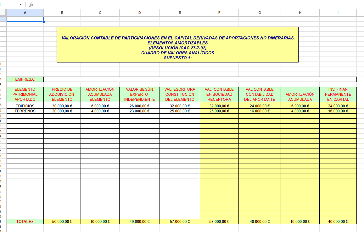This screenshot has width=364, height=232.
Task: Open the name box dropdown arrow
Action: pos(20,4)
